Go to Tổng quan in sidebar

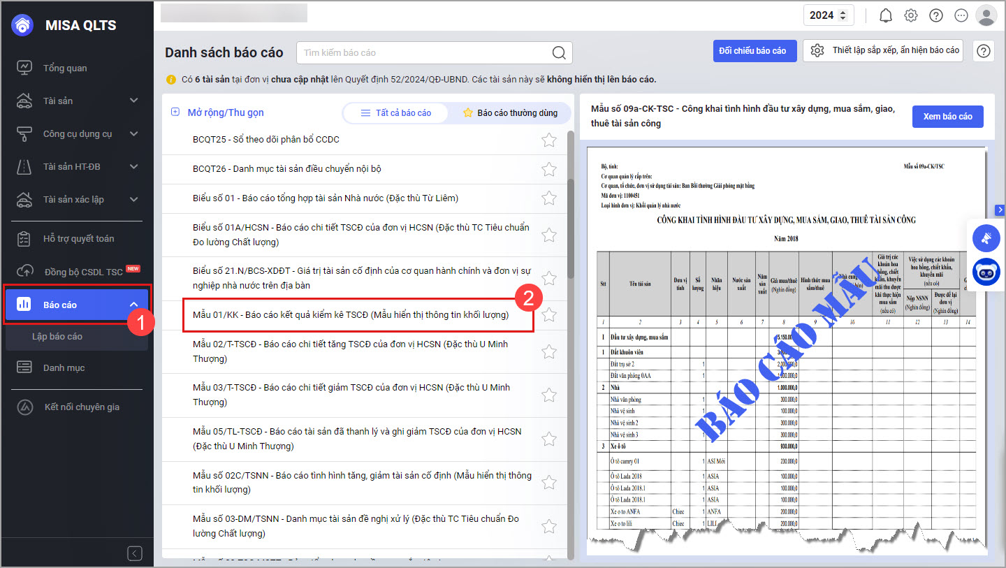coord(77,68)
